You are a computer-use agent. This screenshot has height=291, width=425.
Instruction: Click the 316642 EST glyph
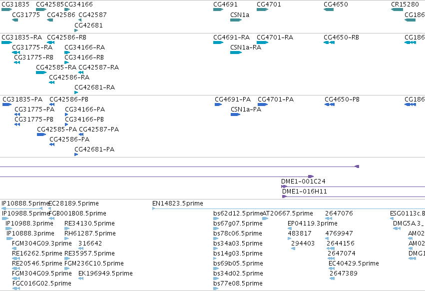pyautogui.click(x=81, y=248)
